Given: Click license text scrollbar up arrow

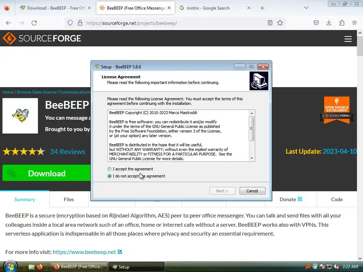Looking at the screenshot, I should [252, 113].
